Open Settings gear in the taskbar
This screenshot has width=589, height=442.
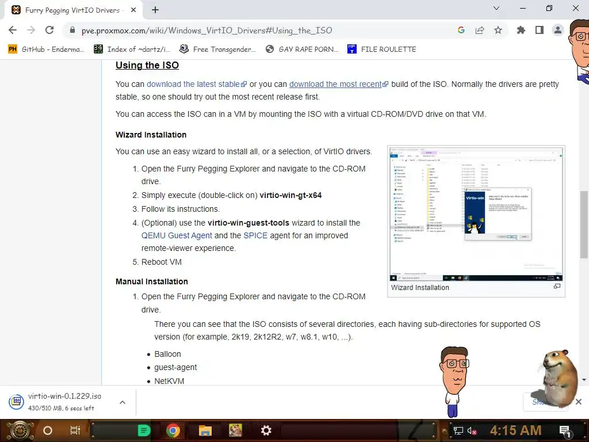coord(266,430)
